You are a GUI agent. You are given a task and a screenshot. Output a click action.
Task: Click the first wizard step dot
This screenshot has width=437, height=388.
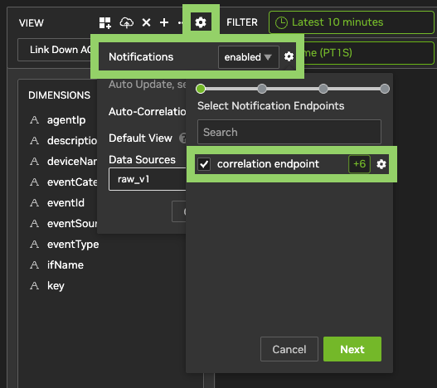click(201, 89)
